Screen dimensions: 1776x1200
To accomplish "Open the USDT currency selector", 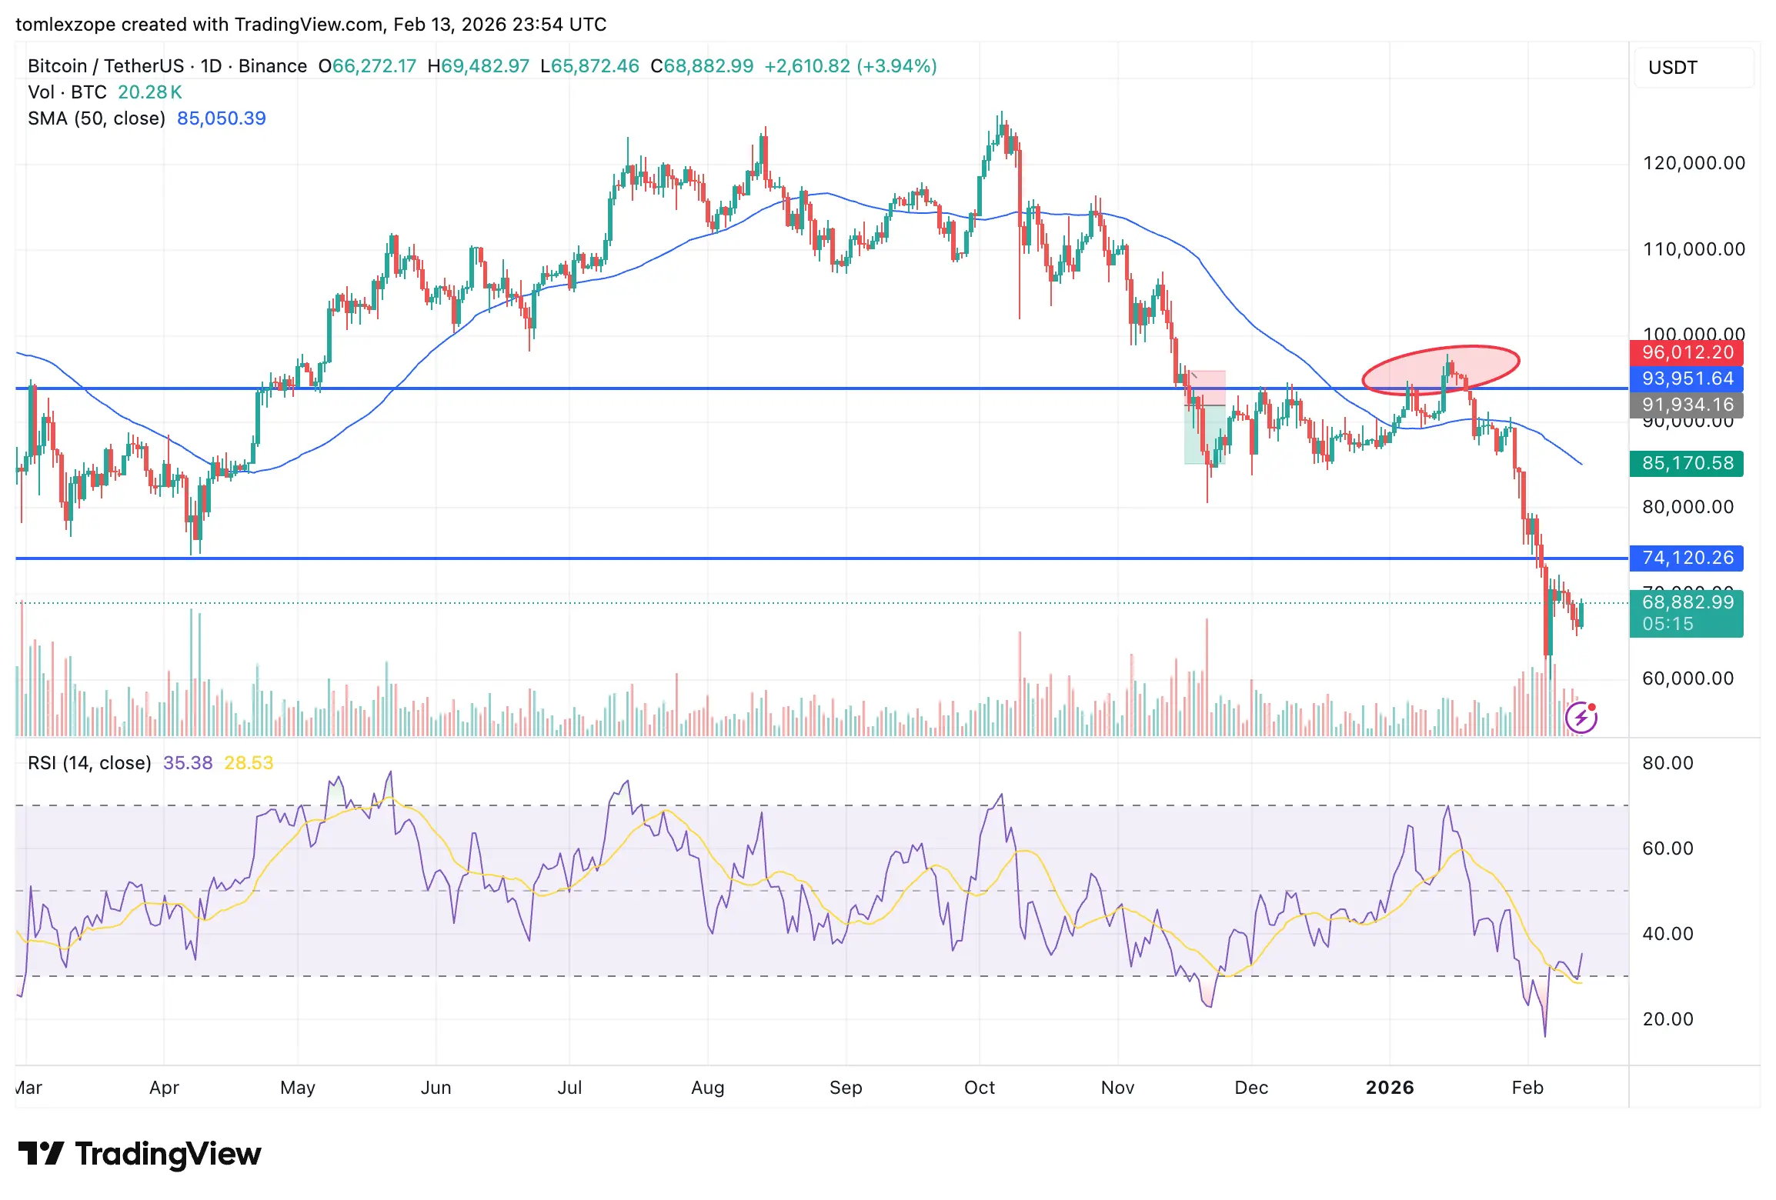I will 1693,68.
